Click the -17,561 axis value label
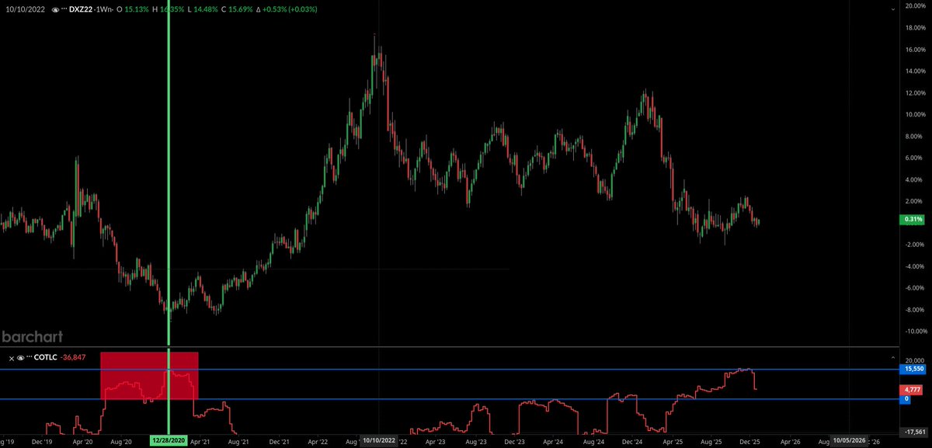 (913, 432)
